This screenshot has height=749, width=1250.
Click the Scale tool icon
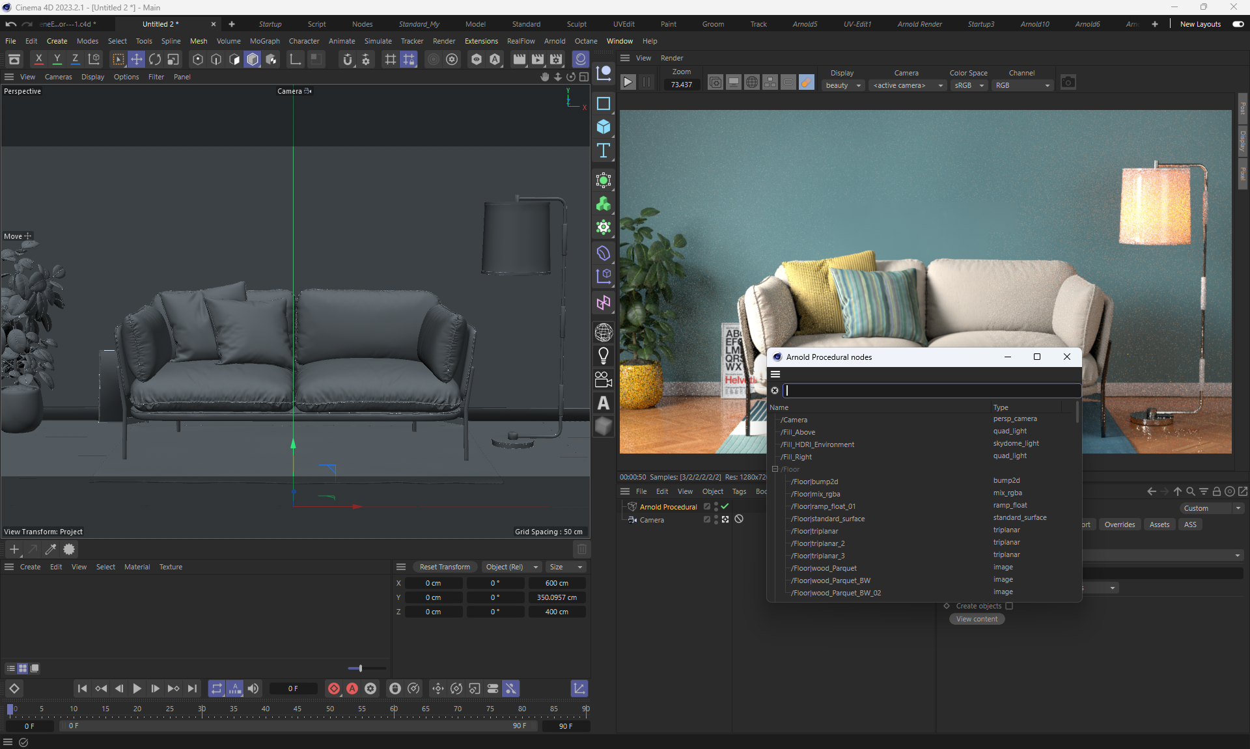pyautogui.click(x=173, y=60)
